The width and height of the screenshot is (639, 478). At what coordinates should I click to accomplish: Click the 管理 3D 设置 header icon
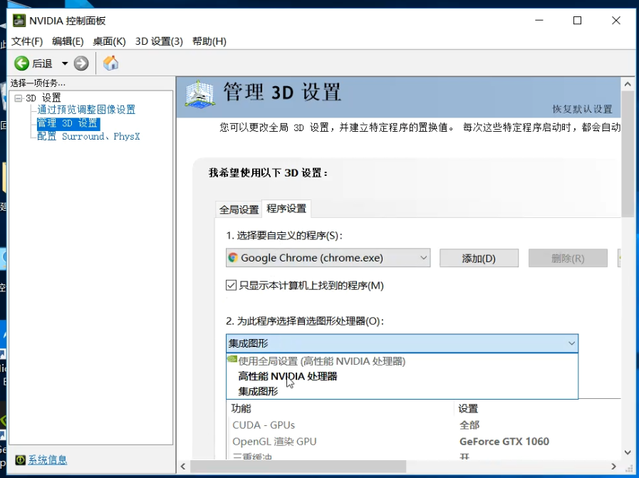199,95
